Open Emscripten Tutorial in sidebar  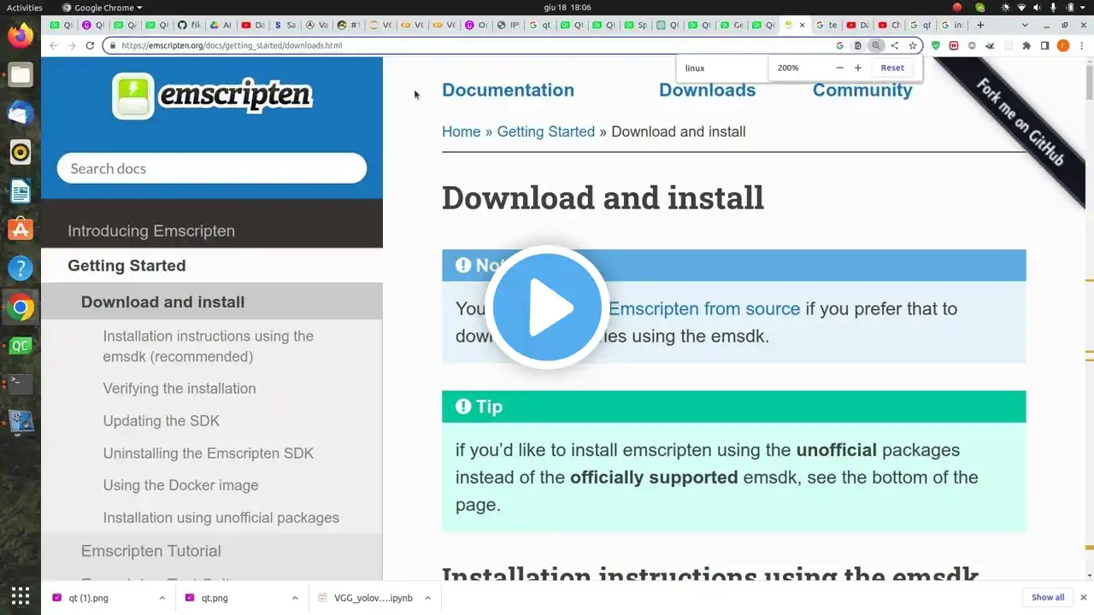click(151, 551)
